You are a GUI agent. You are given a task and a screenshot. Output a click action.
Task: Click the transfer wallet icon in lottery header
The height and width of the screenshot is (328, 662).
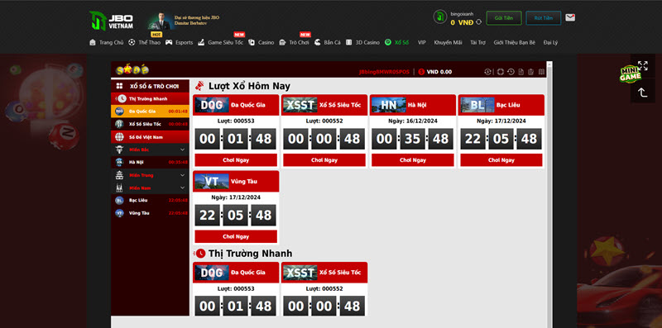pos(487,72)
